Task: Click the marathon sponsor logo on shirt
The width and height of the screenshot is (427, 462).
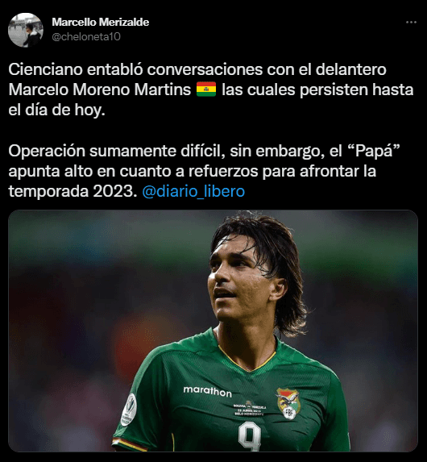Action: [208, 392]
